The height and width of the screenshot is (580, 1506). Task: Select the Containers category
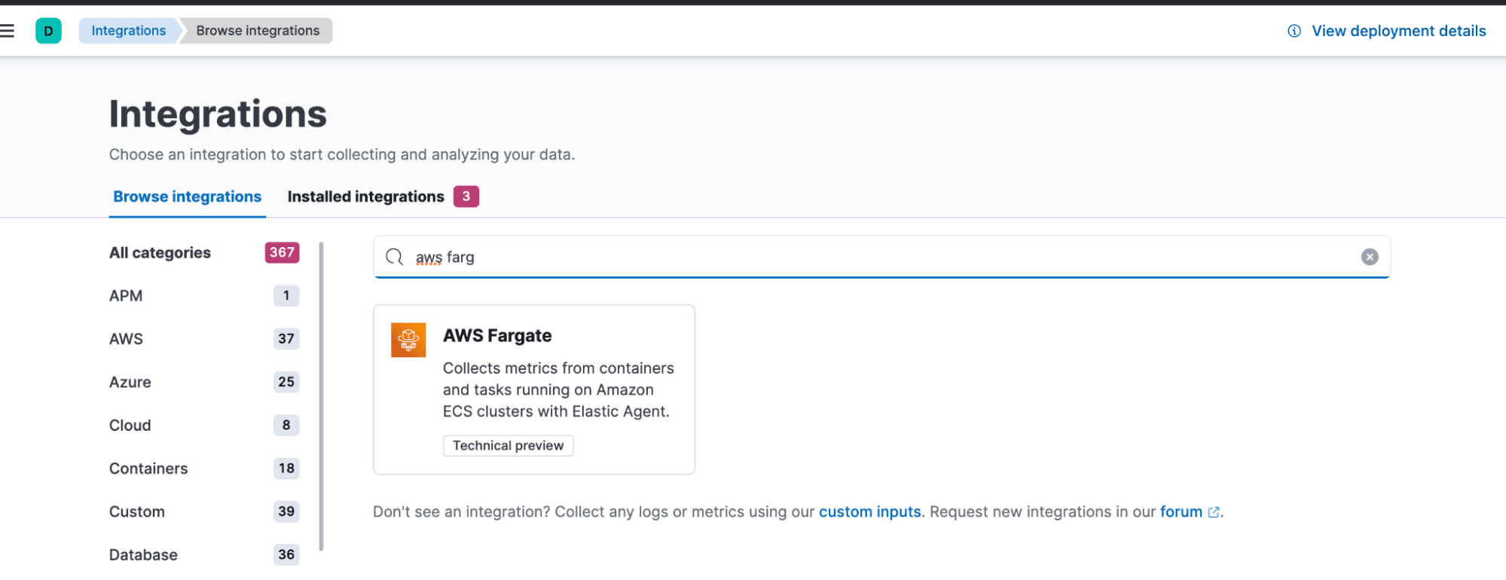click(x=148, y=468)
